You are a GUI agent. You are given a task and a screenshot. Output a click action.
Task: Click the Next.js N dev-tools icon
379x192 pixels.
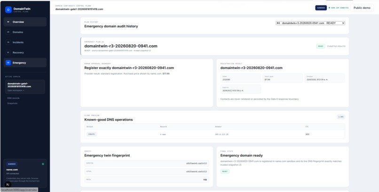(x=8, y=184)
